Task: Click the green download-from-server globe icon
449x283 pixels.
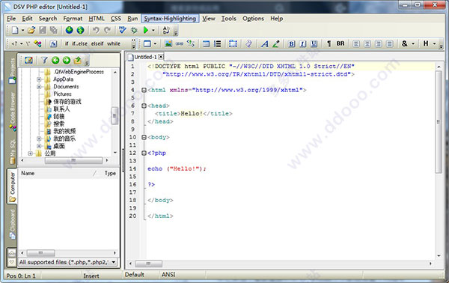Action: pyautogui.click(x=70, y=30)
